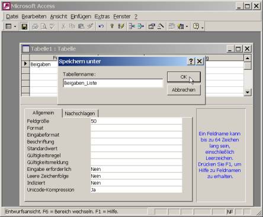This screenshot has height=217, width=263.
Task: Click the Tabellenname input field
Action: pos(113,83)
